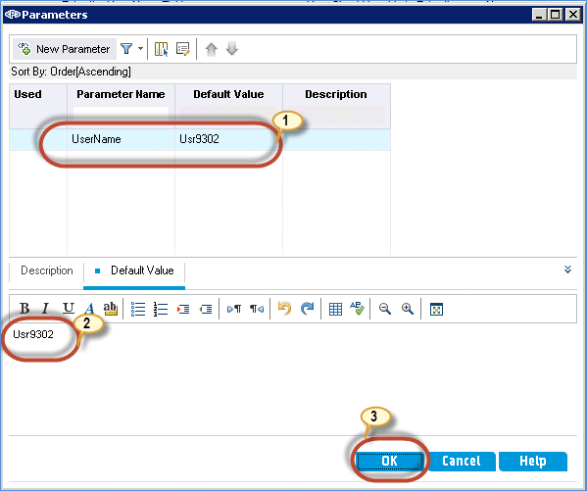The height and width of the screenshot is (491, 587).
Task: Move parameter down with down arrow
Action: (232, 49)
